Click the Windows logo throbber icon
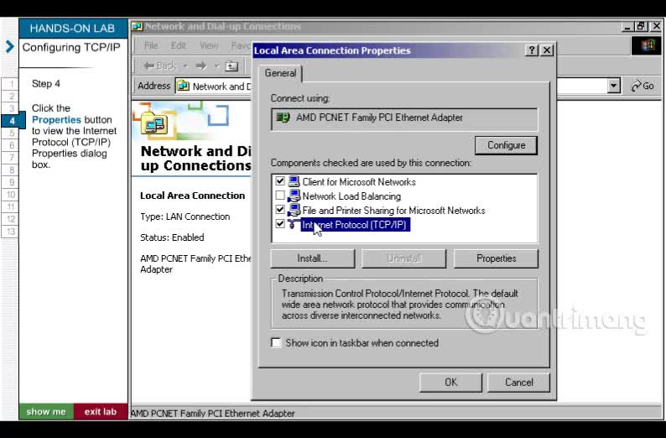 (648, 45)
